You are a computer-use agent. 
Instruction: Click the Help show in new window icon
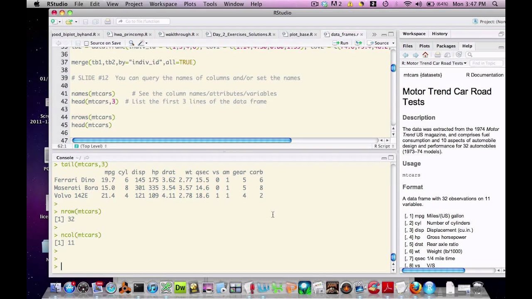tap(447, 55)
